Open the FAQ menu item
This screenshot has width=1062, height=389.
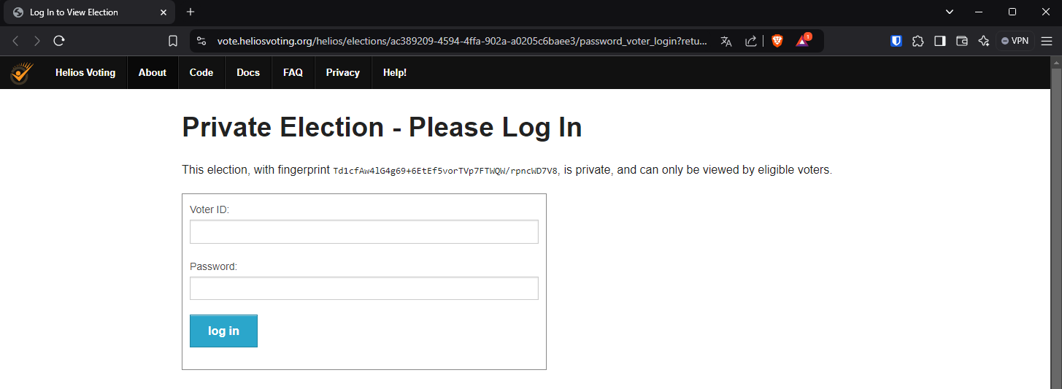click(293, 73)
